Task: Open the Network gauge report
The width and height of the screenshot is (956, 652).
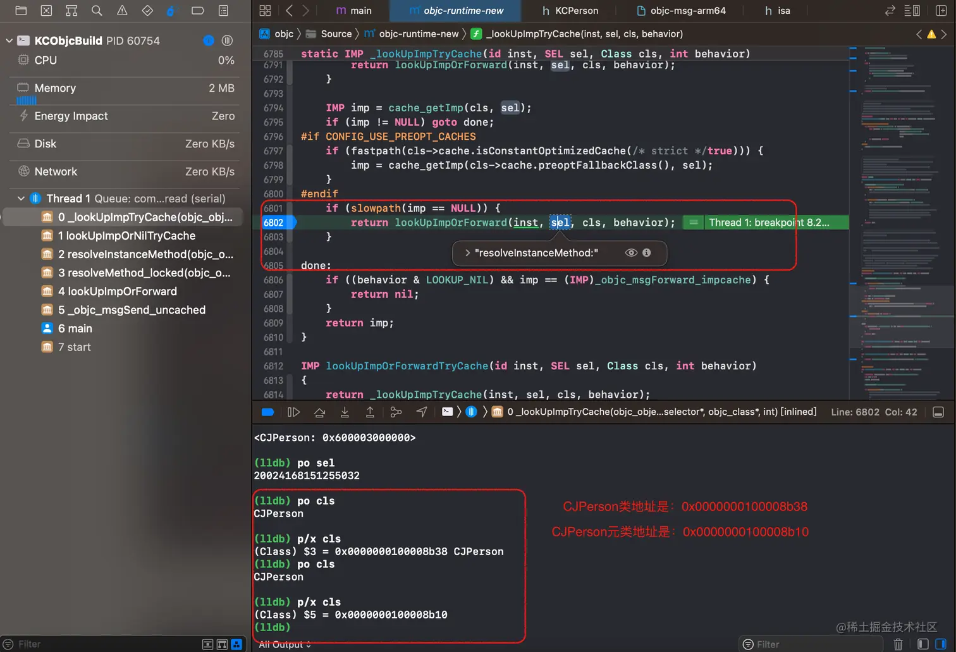Action: pos(125,171)
